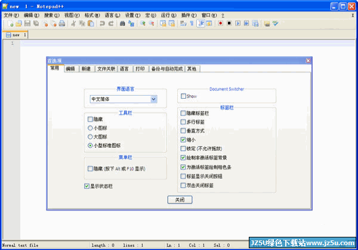Open the ? help menu

(x=223, y=16)
